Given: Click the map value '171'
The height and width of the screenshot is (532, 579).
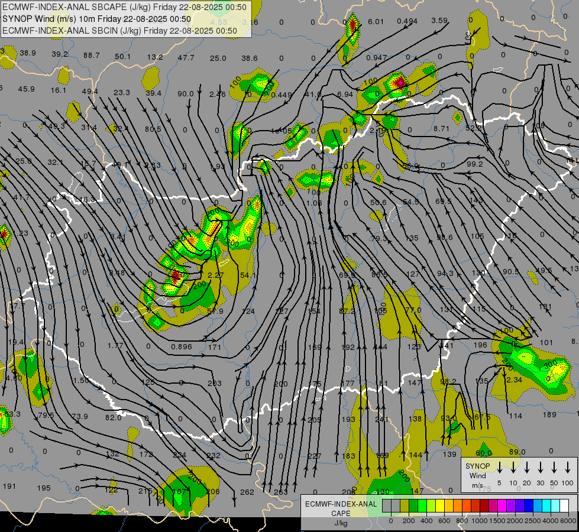Looking at the screenshot, I should (x=215, y=347).
